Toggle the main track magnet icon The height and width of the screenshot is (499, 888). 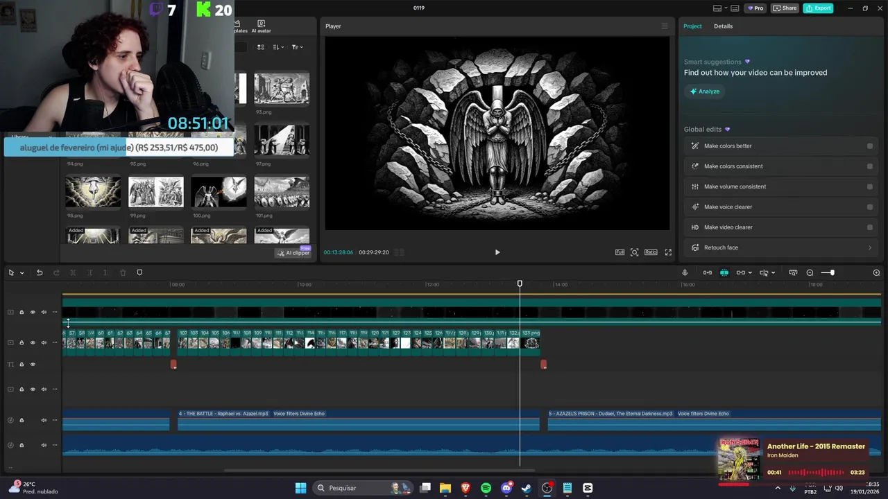coord(708,272)
